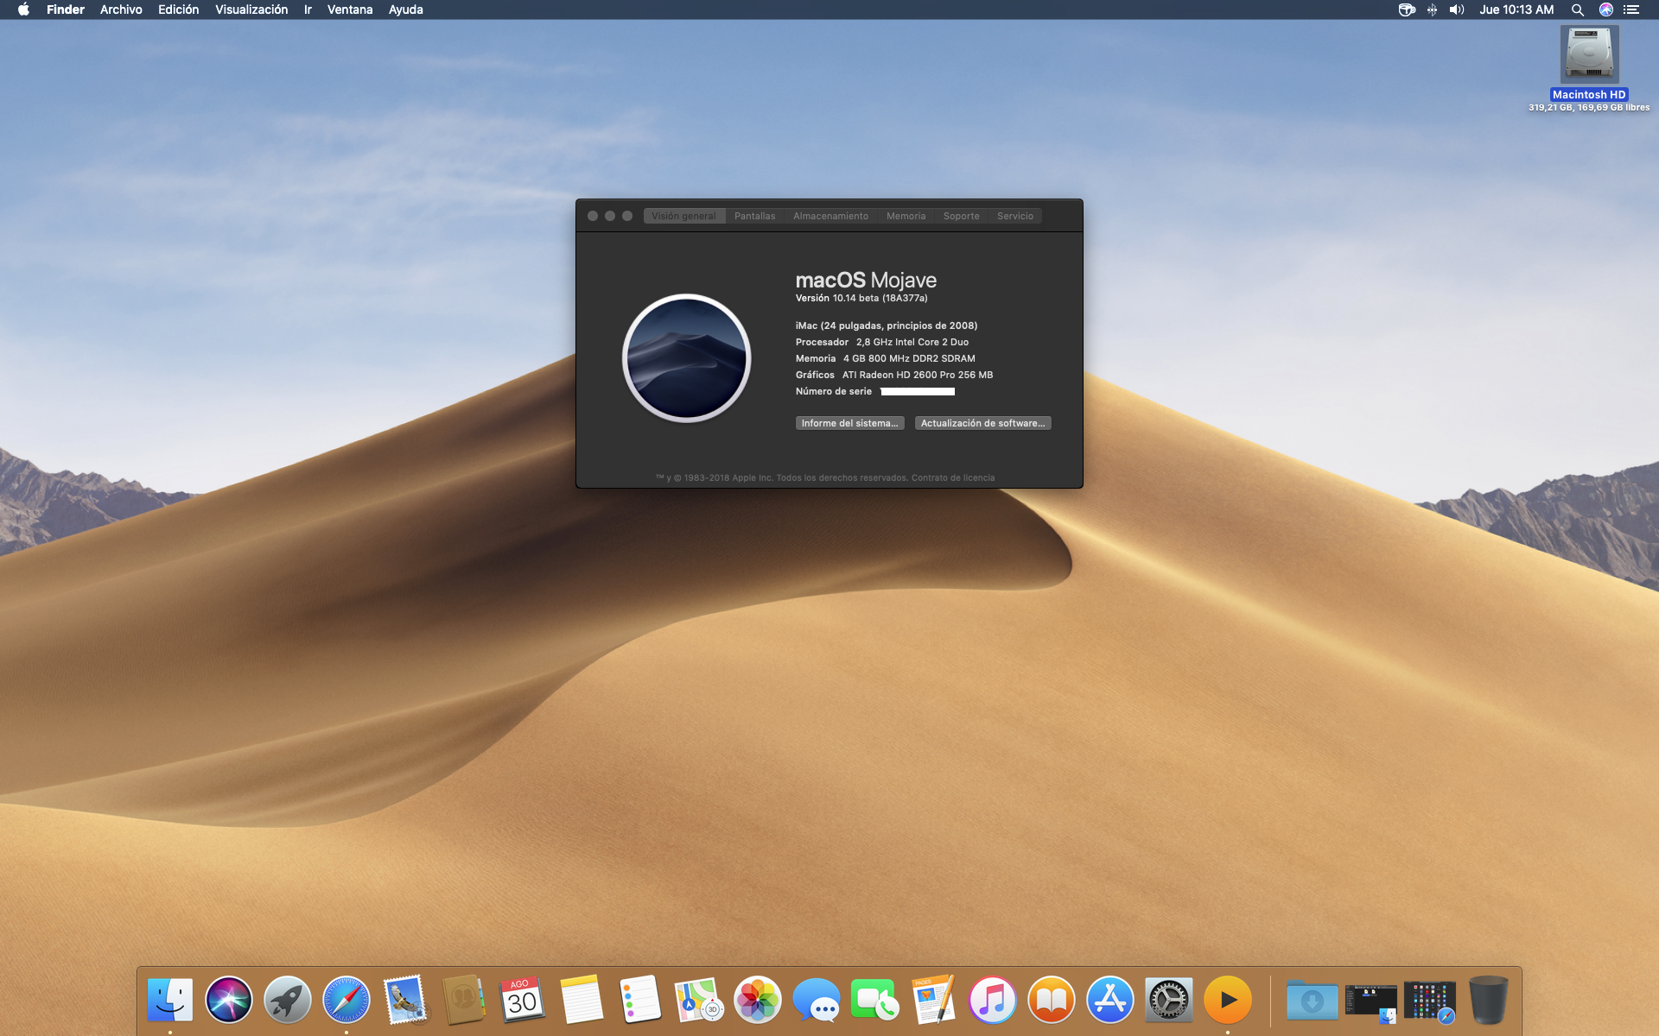
Task: Open dark desktop screenshot stack with Finder badge
Action: 1371,1002
